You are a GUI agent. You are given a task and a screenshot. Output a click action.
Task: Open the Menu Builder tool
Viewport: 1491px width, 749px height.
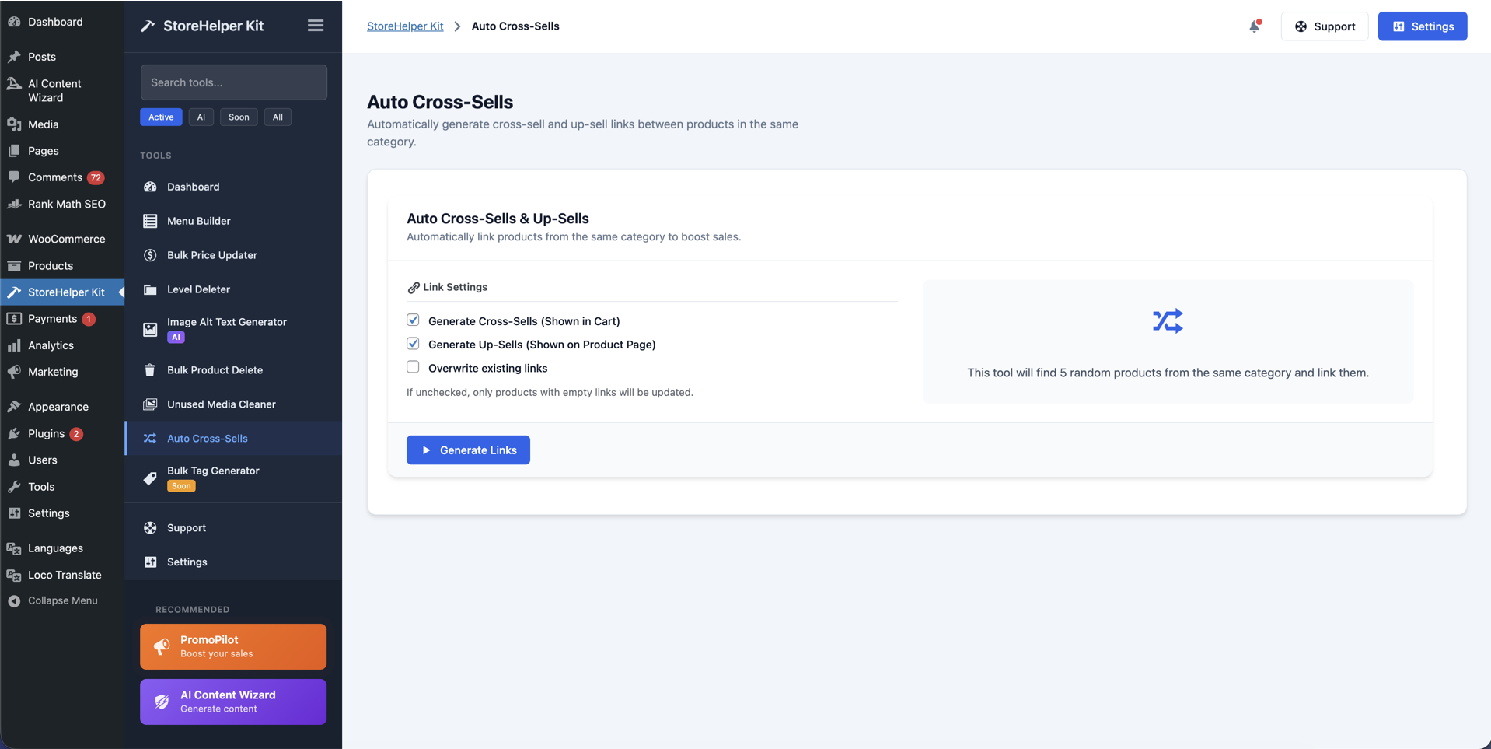click(198, 221)
